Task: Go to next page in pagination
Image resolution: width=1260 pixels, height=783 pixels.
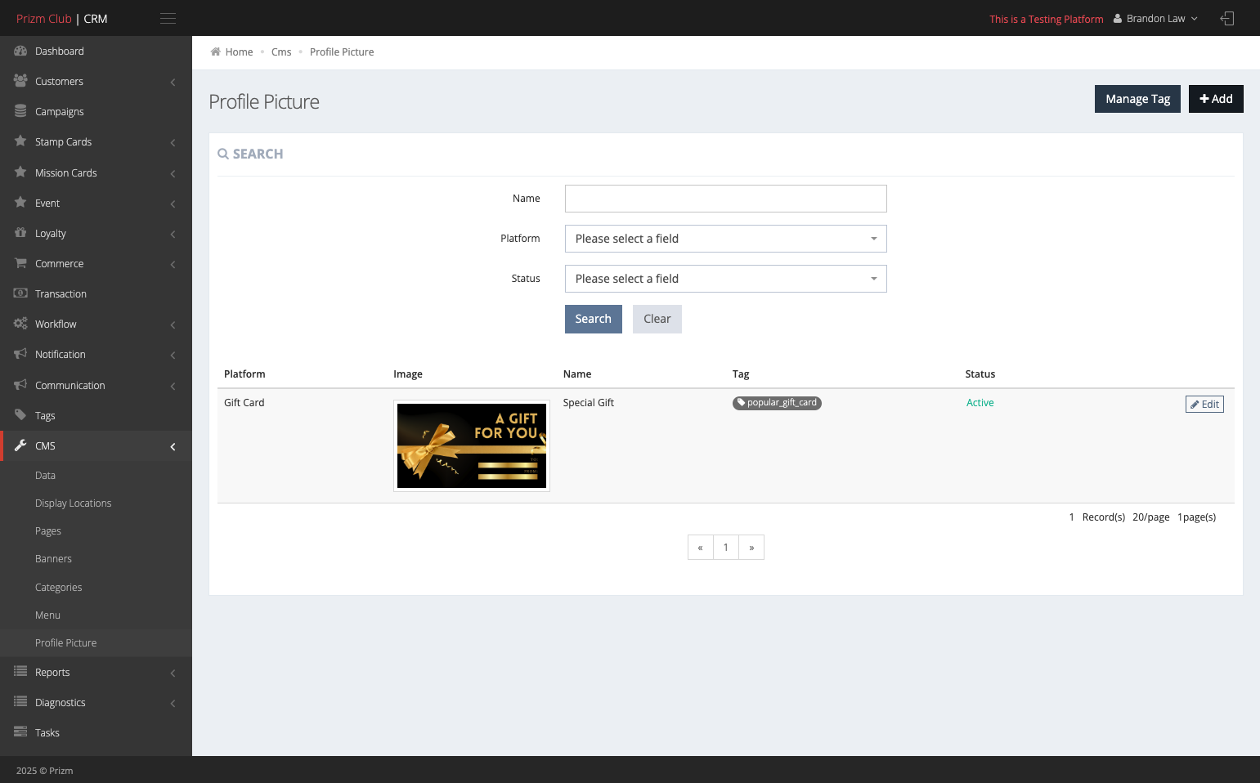Action: coord(751,548)
